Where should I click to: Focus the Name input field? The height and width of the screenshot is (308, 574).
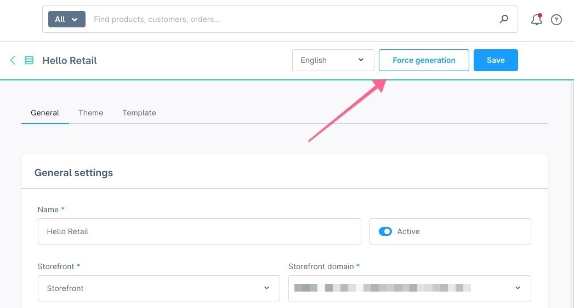point(199,231)
